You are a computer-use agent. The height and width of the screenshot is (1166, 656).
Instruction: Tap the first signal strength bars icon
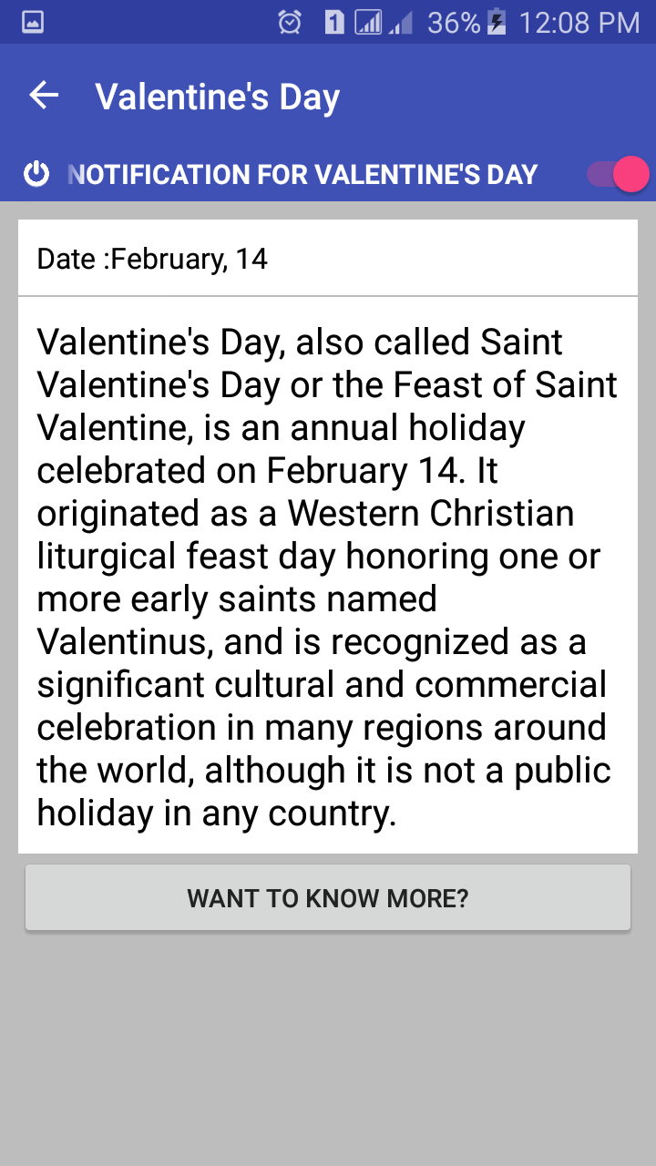tap(368, 22)
